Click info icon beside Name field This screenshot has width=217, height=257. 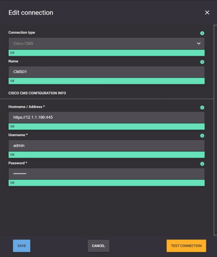point(202,62)
